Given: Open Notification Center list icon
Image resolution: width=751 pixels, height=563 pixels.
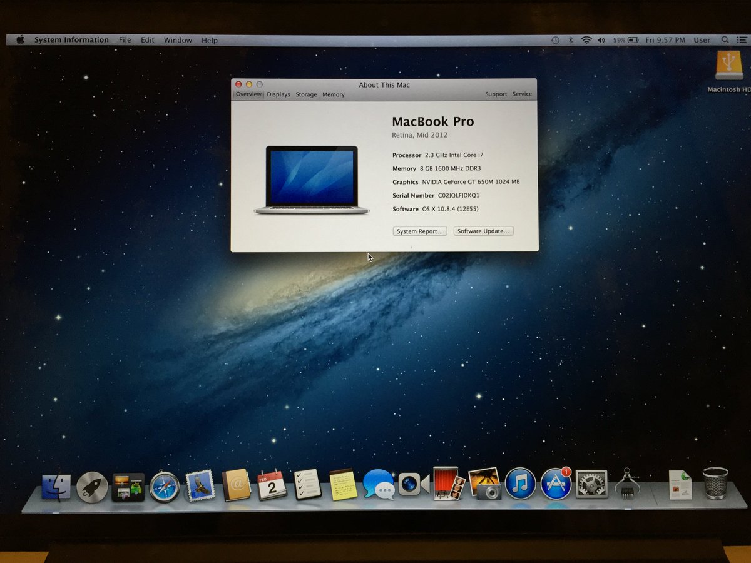Looking at the screenshot, I should [x=742, y=40].
